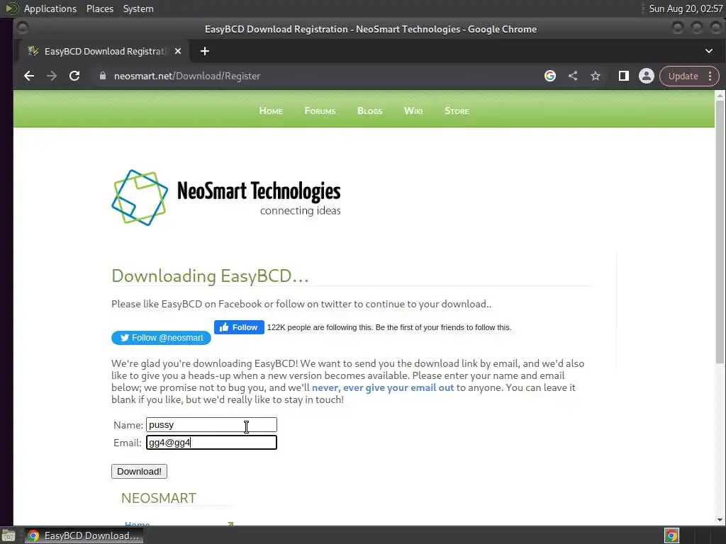Click the Update button in Chrome
Viewport: 726px width, 544px height.
tap(683, 76)
